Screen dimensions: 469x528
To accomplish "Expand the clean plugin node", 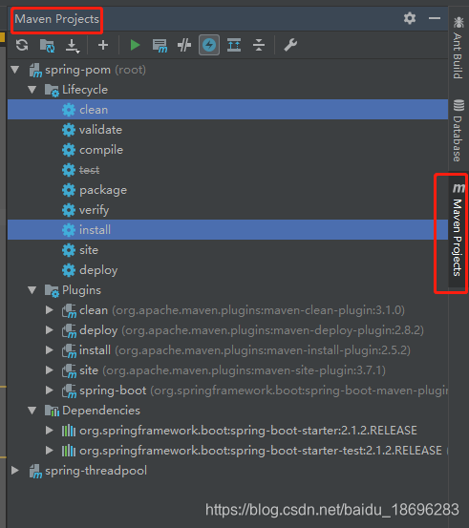I will coord(50,310).
